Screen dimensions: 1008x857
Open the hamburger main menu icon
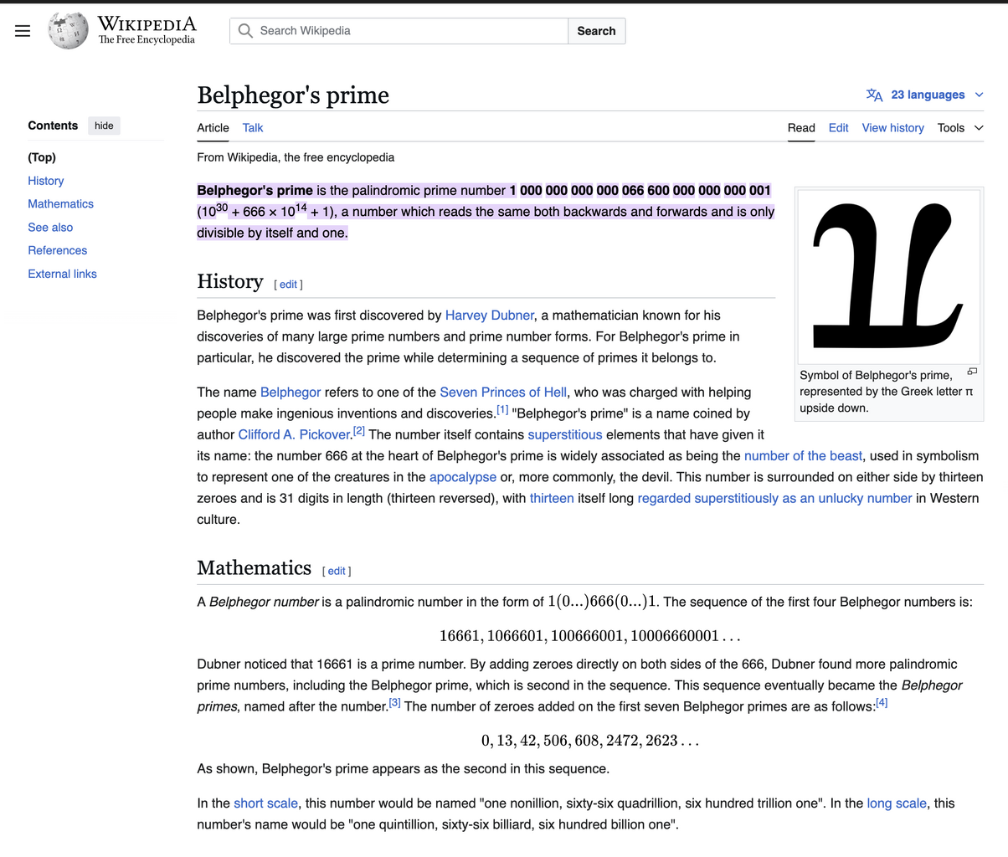tap(23, 31)
